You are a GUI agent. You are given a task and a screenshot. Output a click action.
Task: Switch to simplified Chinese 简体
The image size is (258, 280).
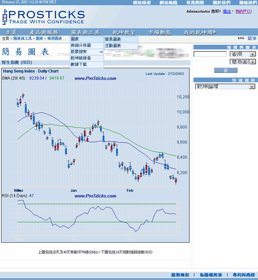click(252, 38)
